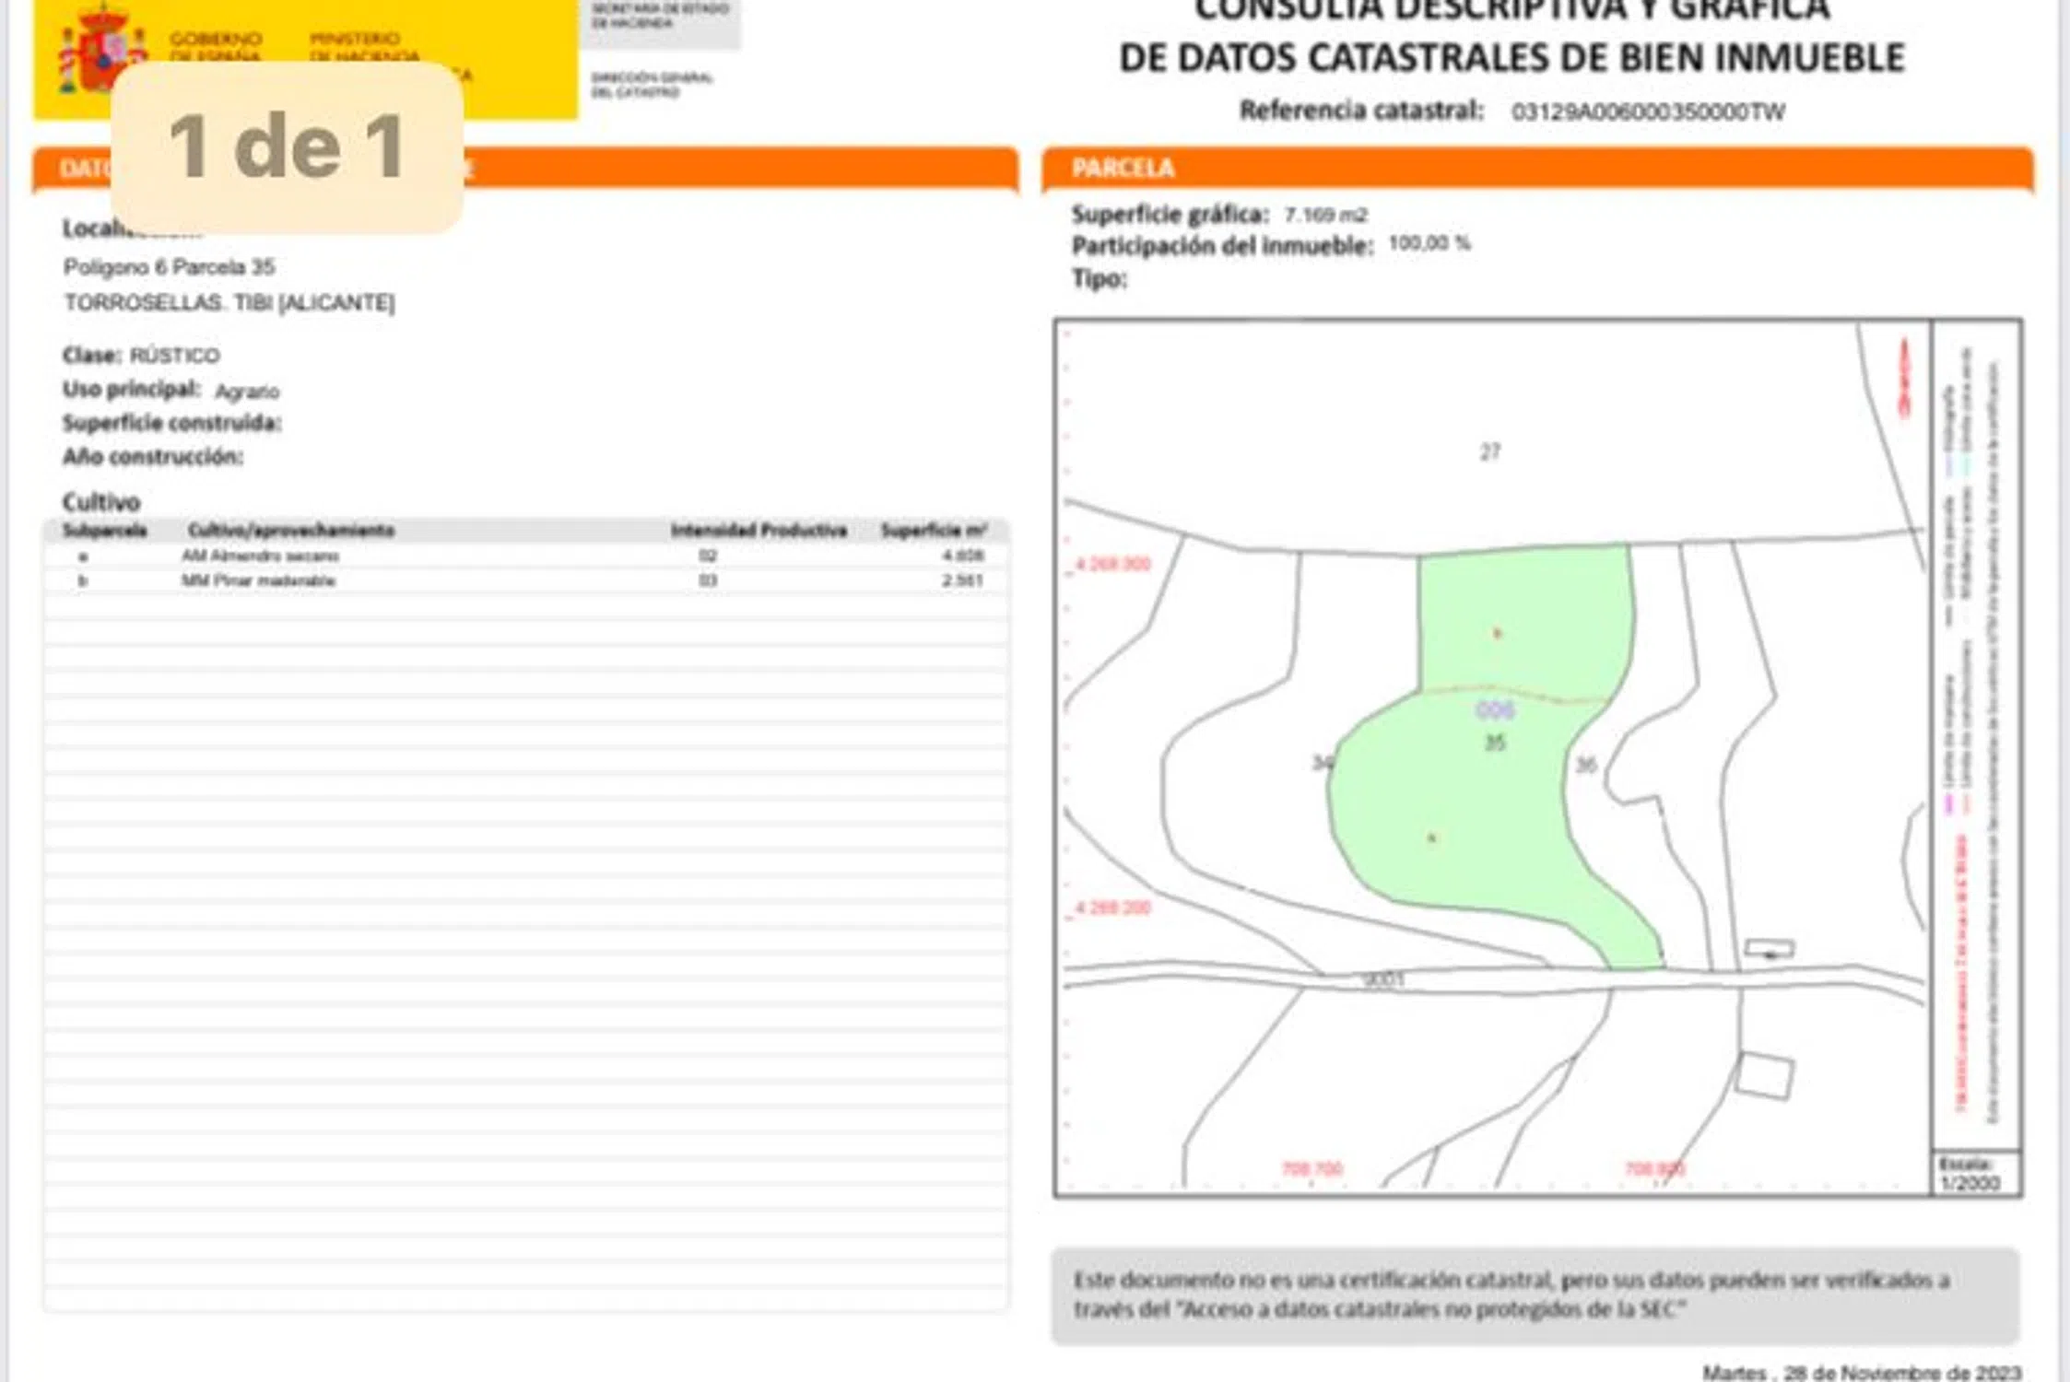
Task: Click the 'Superficie m²' column header
Action: (933, 530)
